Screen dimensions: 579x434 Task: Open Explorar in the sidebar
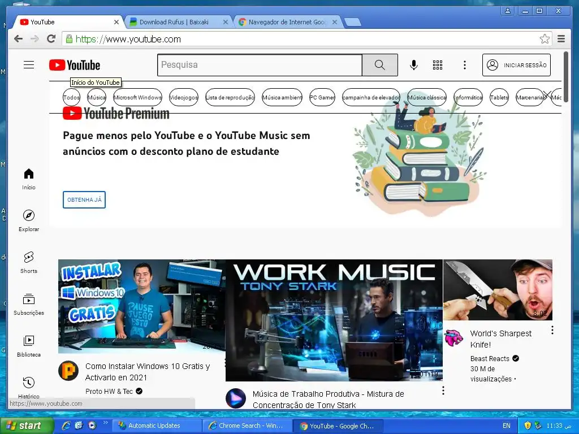point(29,221)
